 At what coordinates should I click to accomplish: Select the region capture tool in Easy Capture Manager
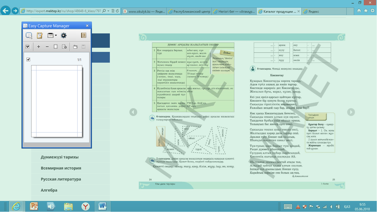(29, 35)
